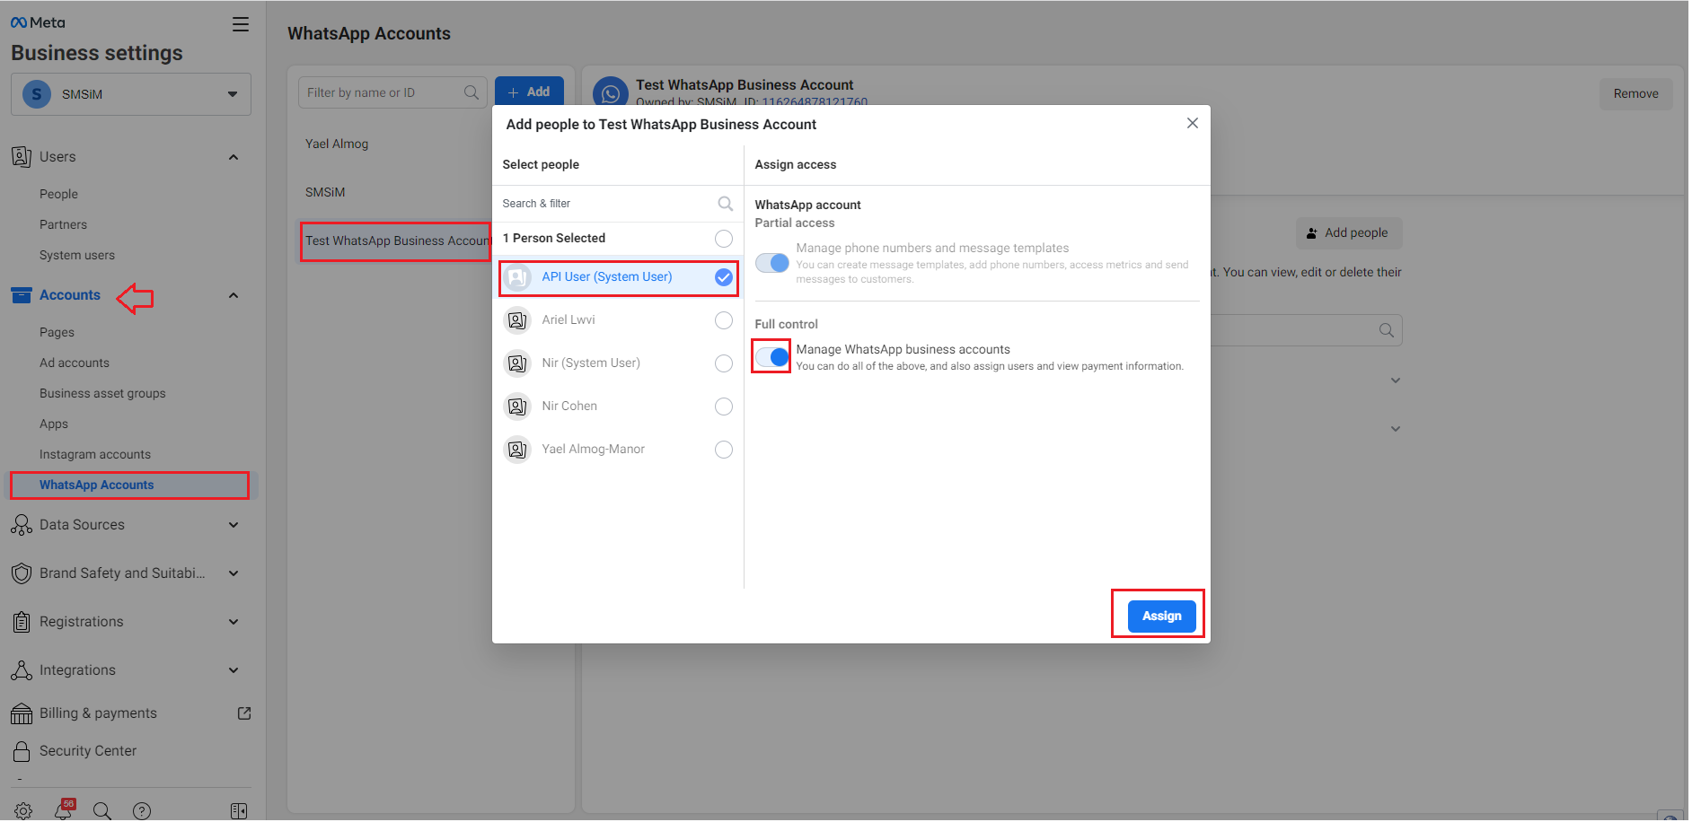Image resolution: width=1701 pixels, height=822 pixels.
Task: Expand the Data Sources section
Action: point(234,525)
